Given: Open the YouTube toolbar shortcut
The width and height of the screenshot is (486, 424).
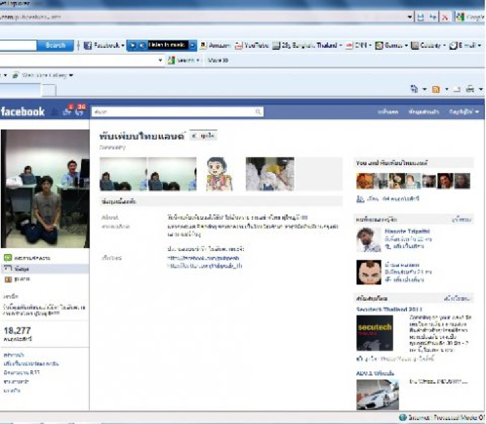Looking at the screenshot, I should 252,45.
